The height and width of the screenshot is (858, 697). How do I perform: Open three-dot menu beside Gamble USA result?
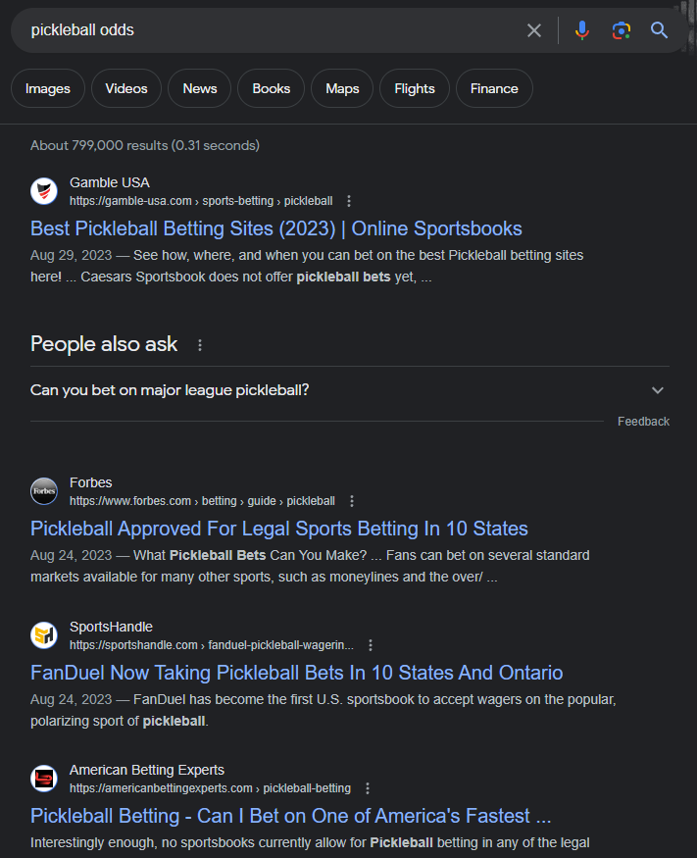pyautogui.click(x=349, y=201)
